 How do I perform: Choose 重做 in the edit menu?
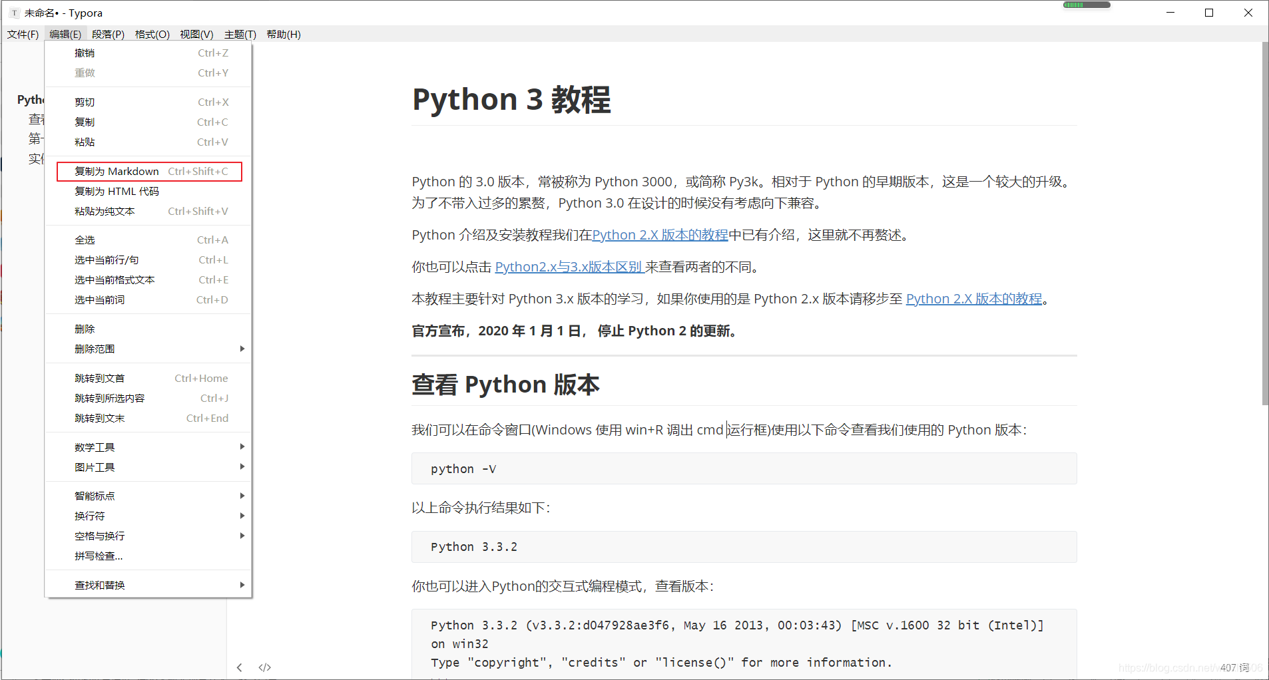click(x=148, y=73)
